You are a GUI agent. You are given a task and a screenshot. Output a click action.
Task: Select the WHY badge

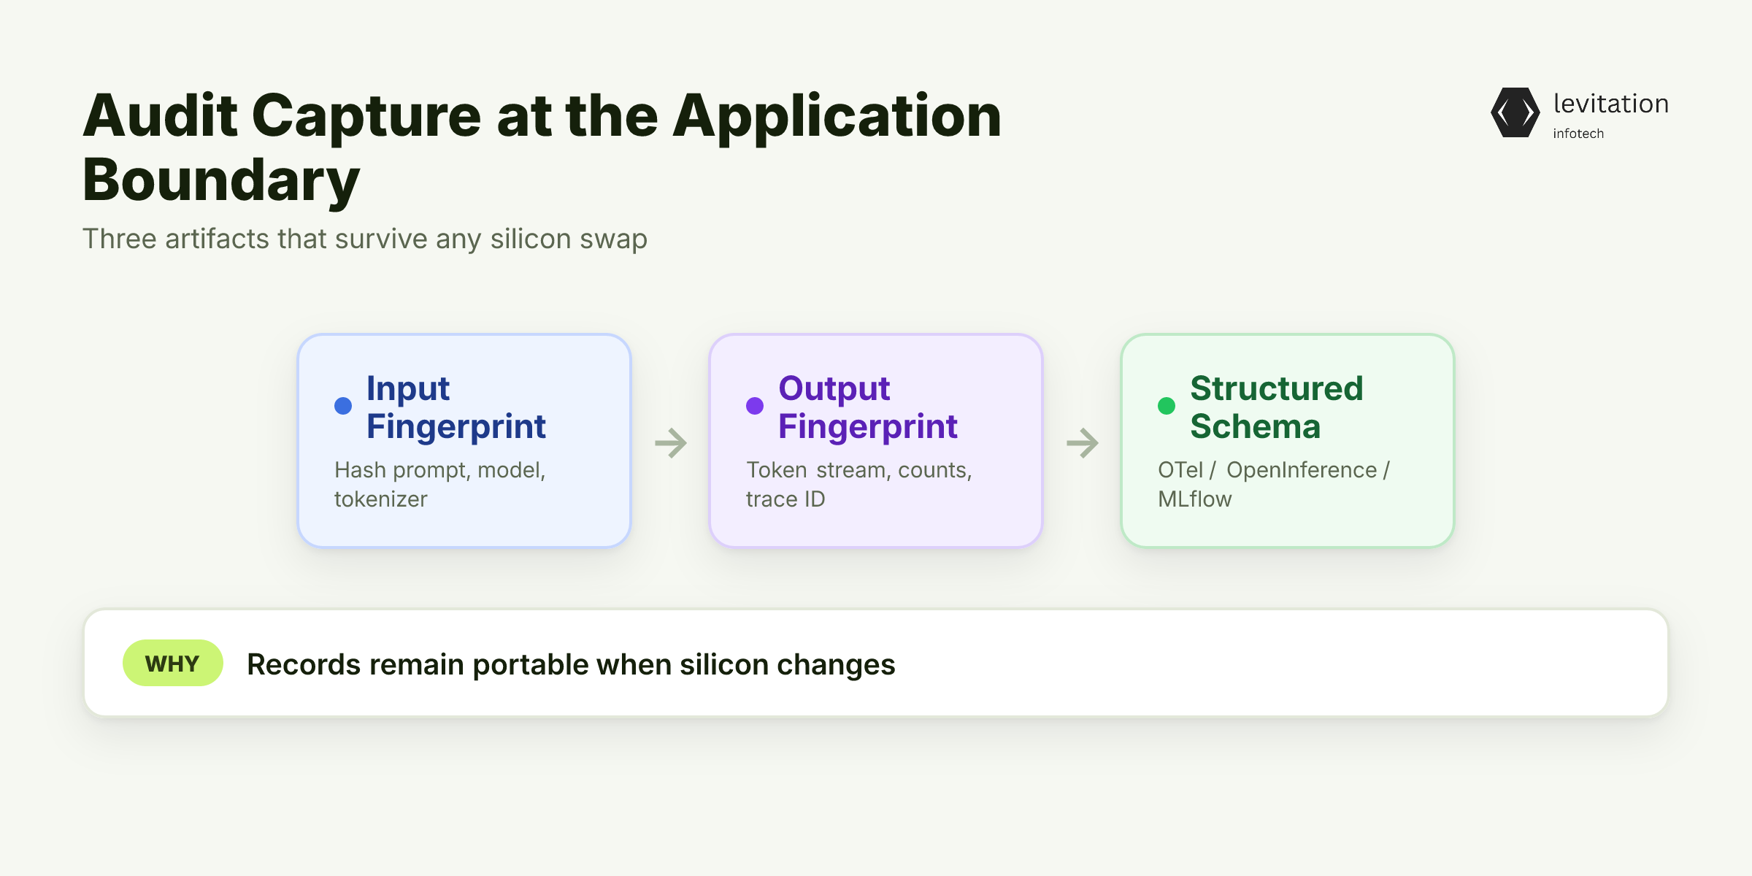point(172,663)
